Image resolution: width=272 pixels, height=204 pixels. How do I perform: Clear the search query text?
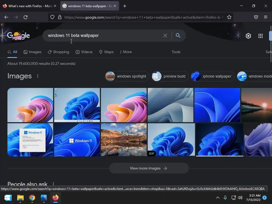pos(165,36)
